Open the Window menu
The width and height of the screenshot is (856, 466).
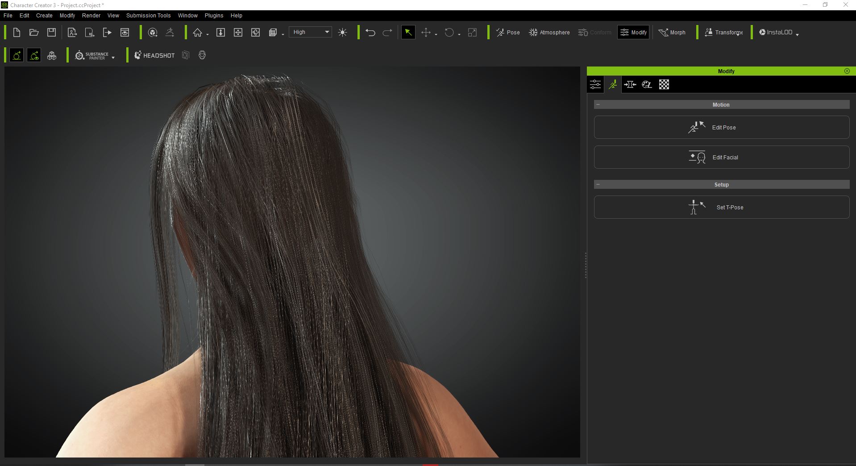pos(188,15)
